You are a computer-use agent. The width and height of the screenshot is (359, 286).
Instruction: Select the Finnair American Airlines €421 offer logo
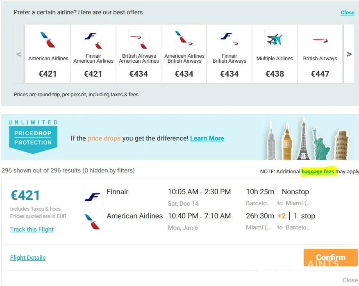coord(93,39)
